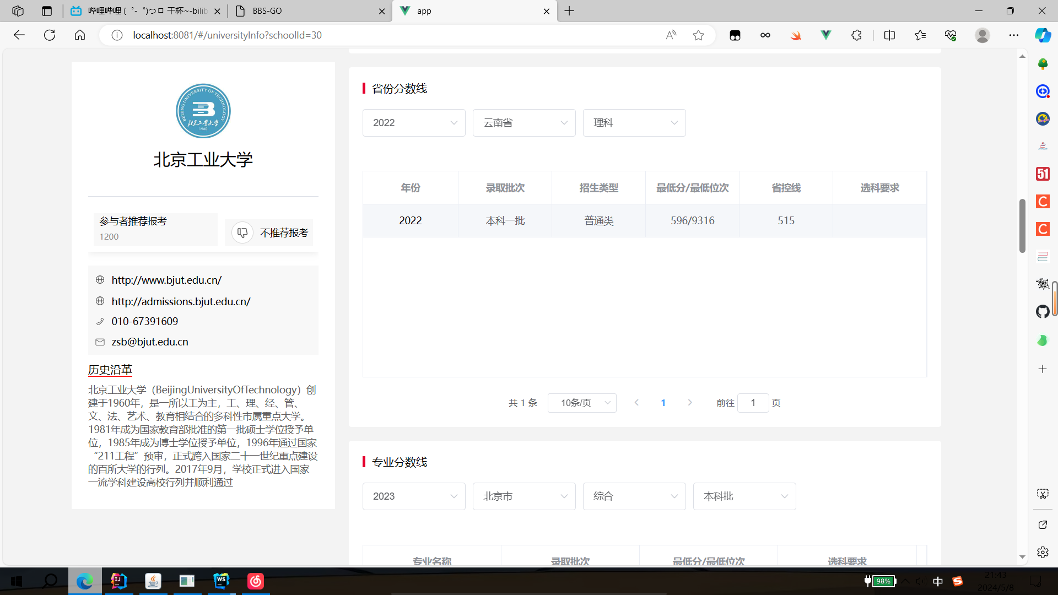Open the tab actions menu icon
The image size is (1058, 595).
coord(47,11)
